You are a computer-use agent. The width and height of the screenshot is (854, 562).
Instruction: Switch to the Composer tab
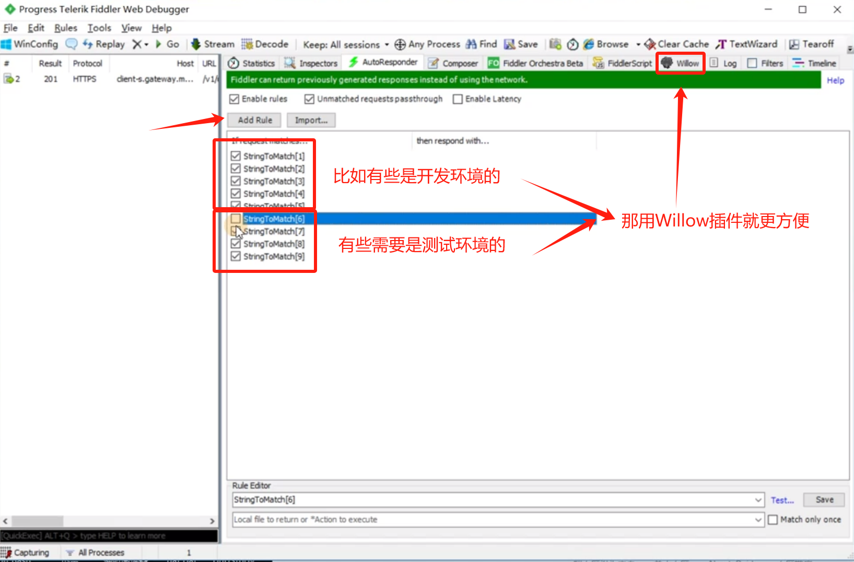(x=453, y=63)
